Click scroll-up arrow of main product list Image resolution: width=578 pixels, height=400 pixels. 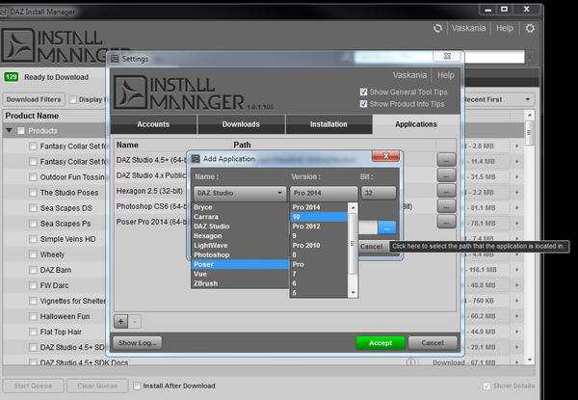(530, 115)
